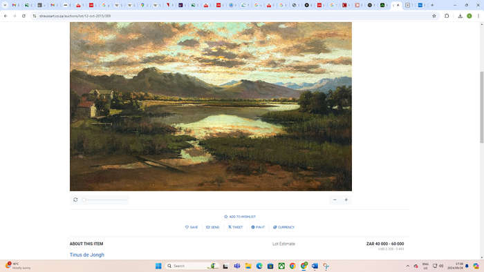Pin the lot with the Pin It button
Image resolution: width=484 pixels, height=272 pixels.
coord(258,227)
